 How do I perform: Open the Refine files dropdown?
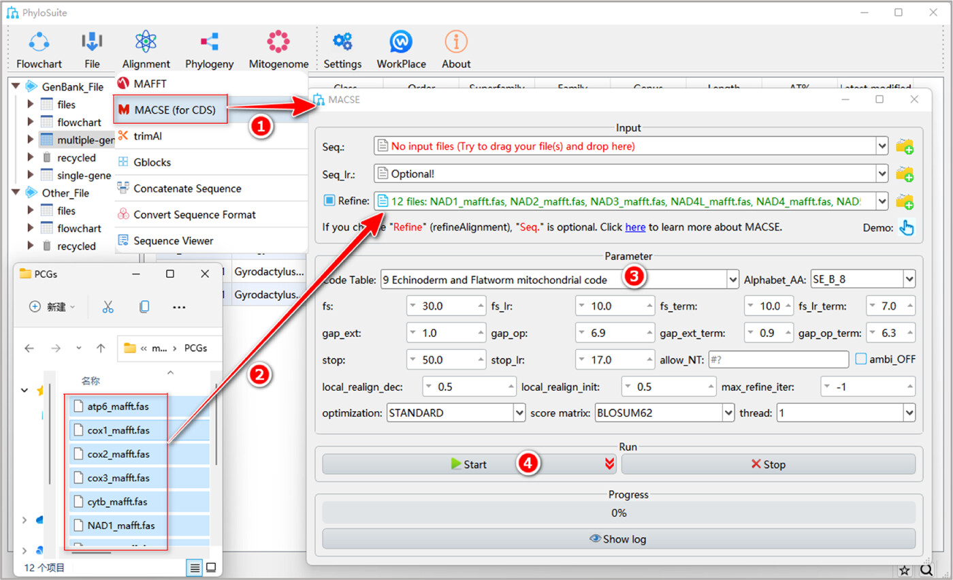(x=882, y=201)
